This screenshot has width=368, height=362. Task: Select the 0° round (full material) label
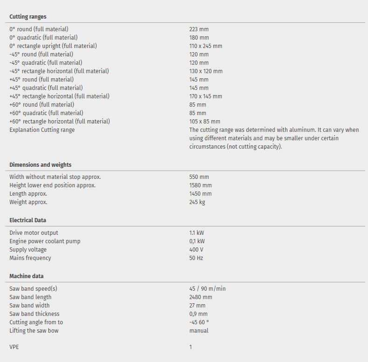click(x=39, y=29)
